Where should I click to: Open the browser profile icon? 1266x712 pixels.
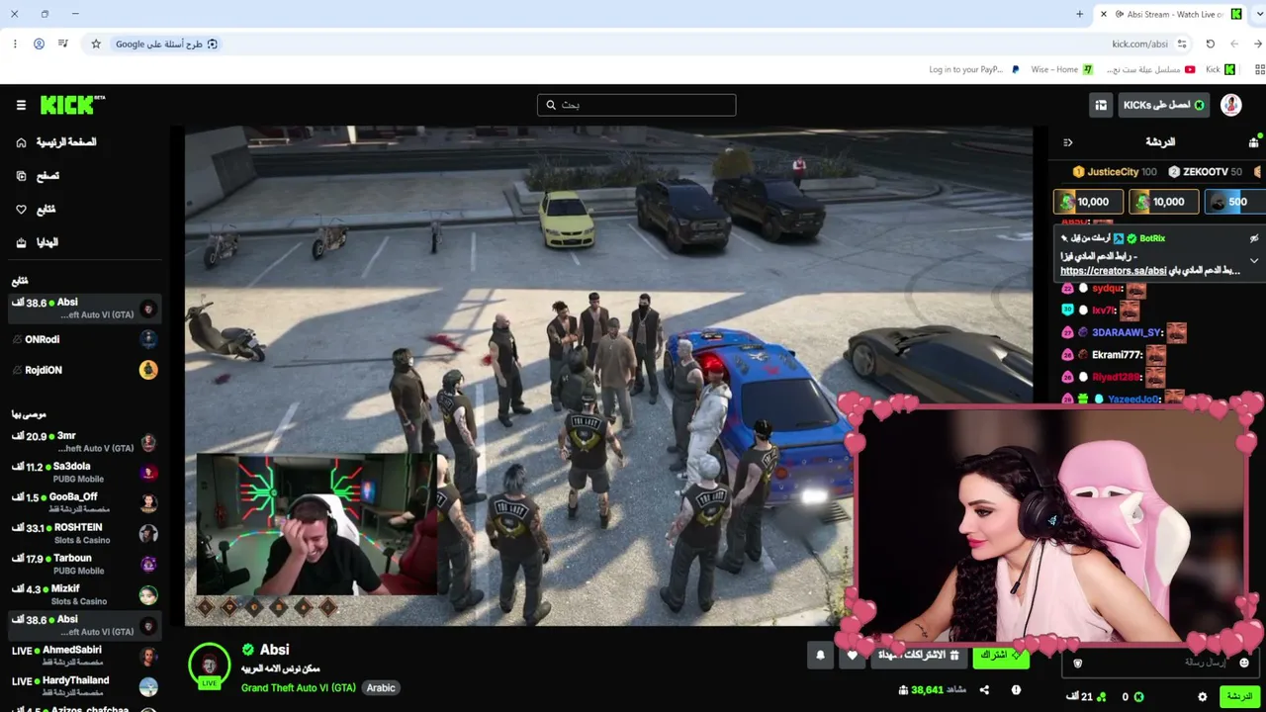coord(39,44)
